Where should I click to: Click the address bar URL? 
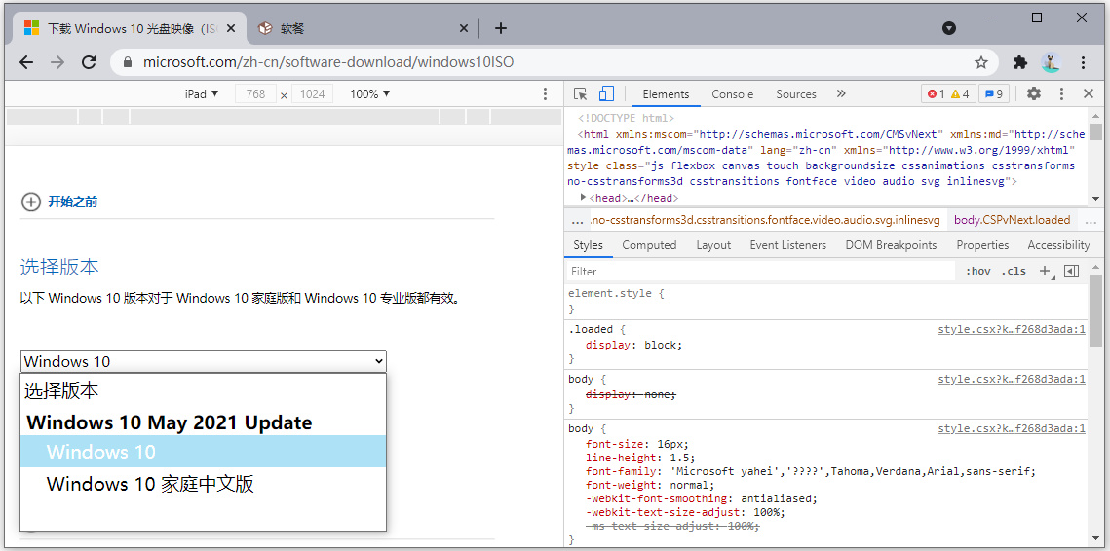pos(328,62)
